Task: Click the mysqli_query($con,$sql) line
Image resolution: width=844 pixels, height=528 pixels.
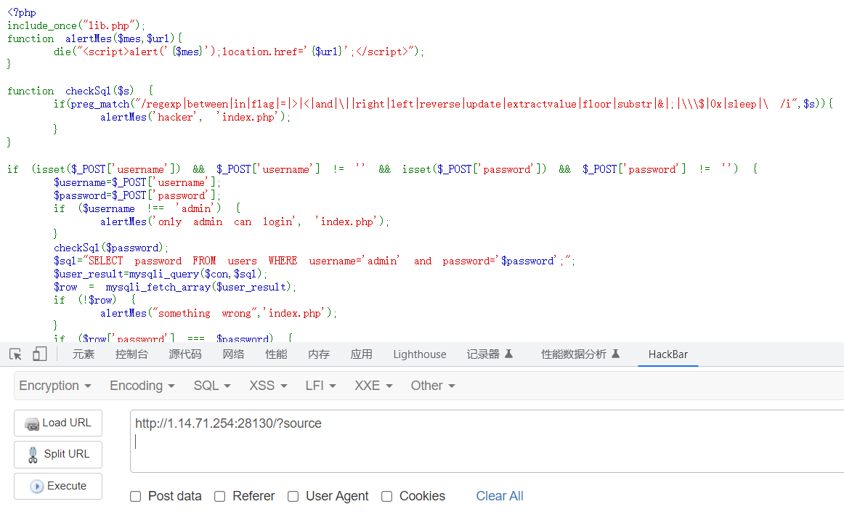Action: pos(161,274)
